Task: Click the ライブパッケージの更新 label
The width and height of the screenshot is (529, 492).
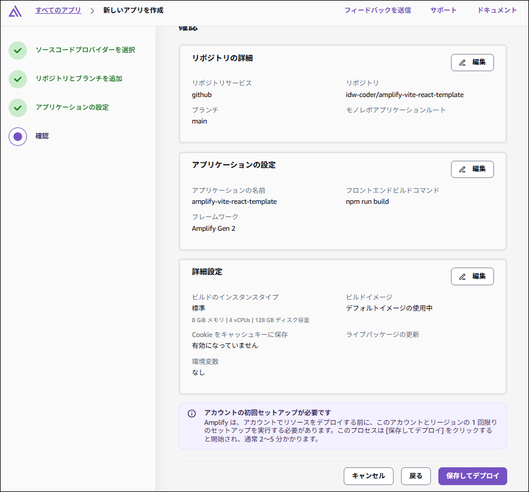Action: (383, 335)
